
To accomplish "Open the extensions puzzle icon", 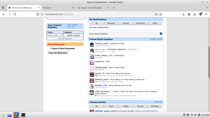I will 195,14.
